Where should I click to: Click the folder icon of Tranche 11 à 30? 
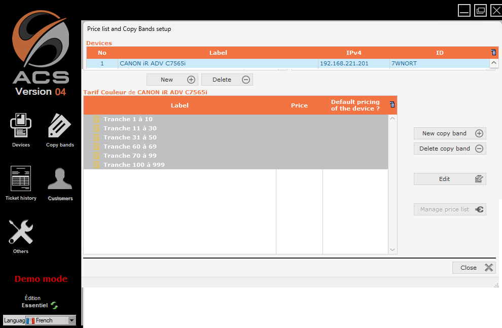pyautogui.click(x=96, y=128)
